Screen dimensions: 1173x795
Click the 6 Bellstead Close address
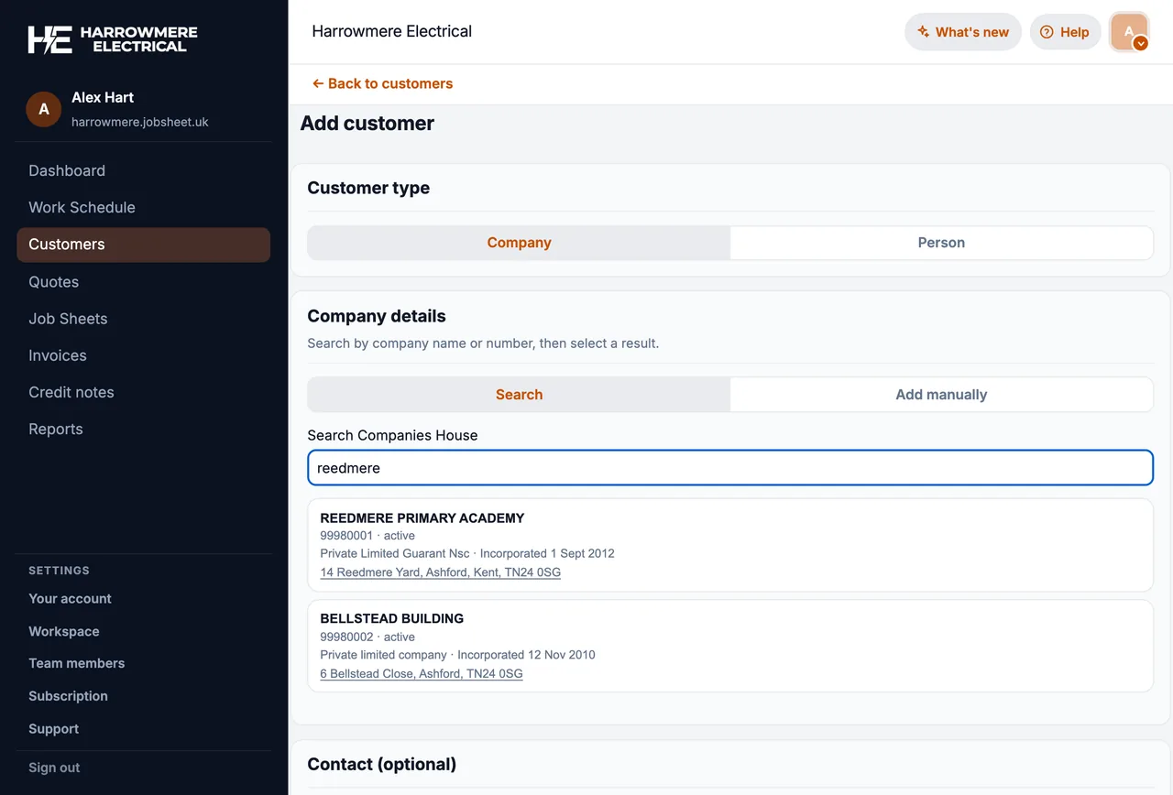(422, 673)
